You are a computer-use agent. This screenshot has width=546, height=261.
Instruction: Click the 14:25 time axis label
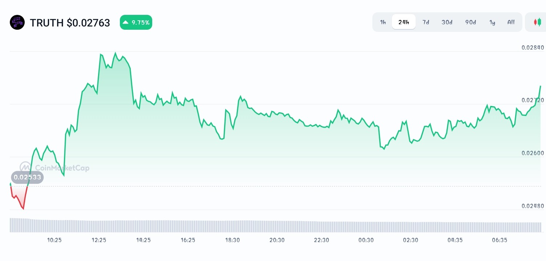click(143, 240)
